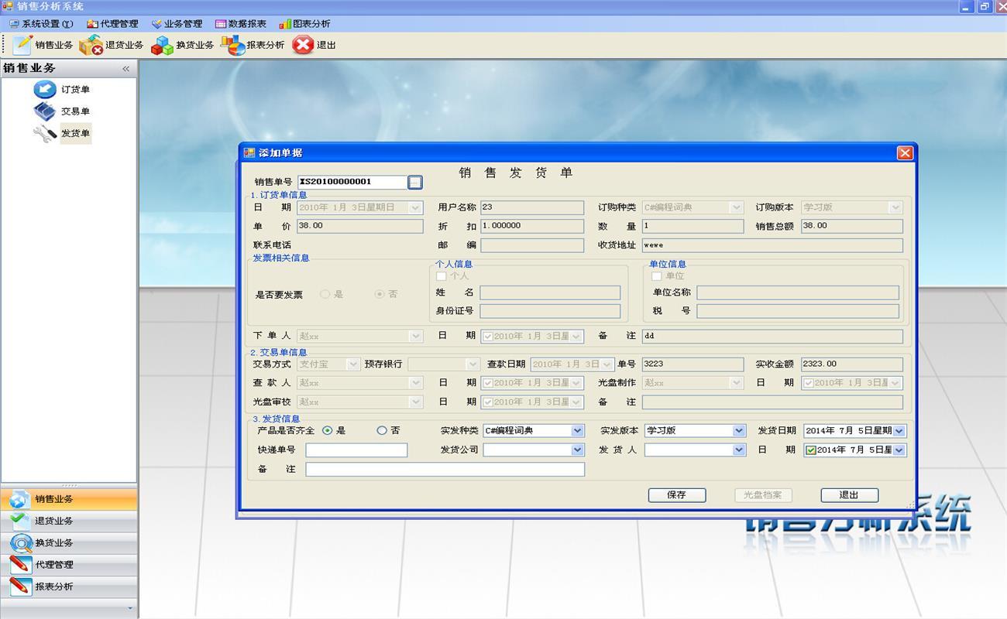Image resolution: width=1007 pixels, height=619 pixels.
Task: Select 否 for 产品是否齐全
Action: [x=382, y=430]
